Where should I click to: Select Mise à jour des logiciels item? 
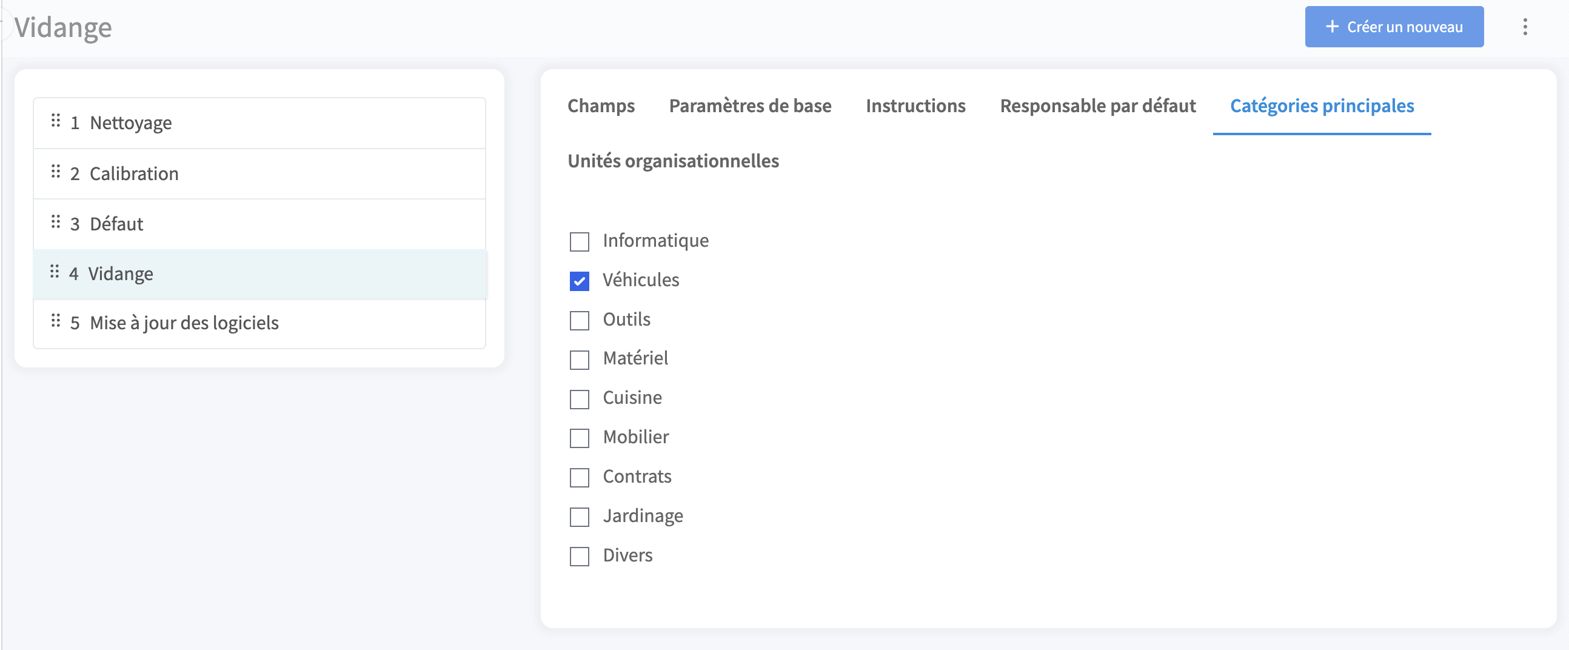[259, 323]
